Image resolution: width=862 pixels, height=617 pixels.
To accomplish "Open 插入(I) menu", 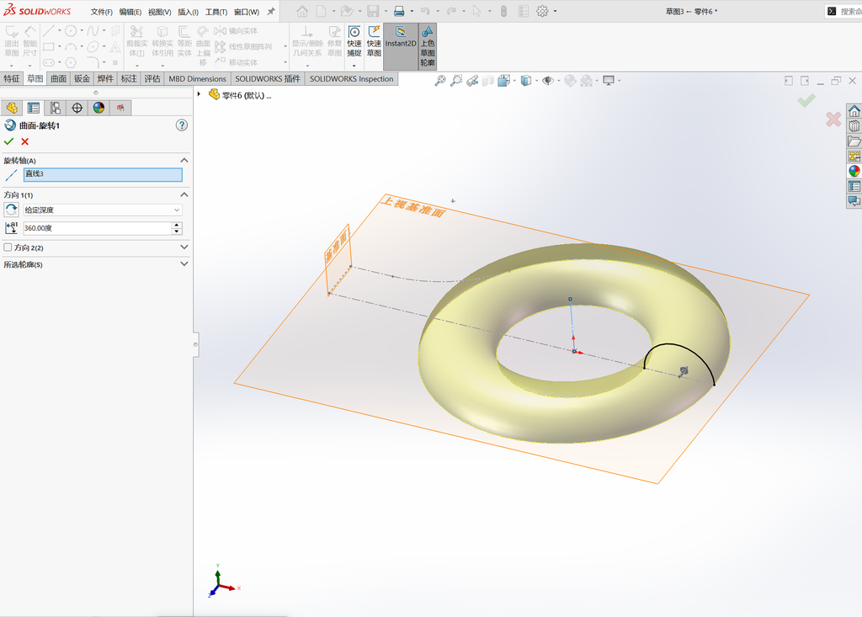I will [188, 12].
